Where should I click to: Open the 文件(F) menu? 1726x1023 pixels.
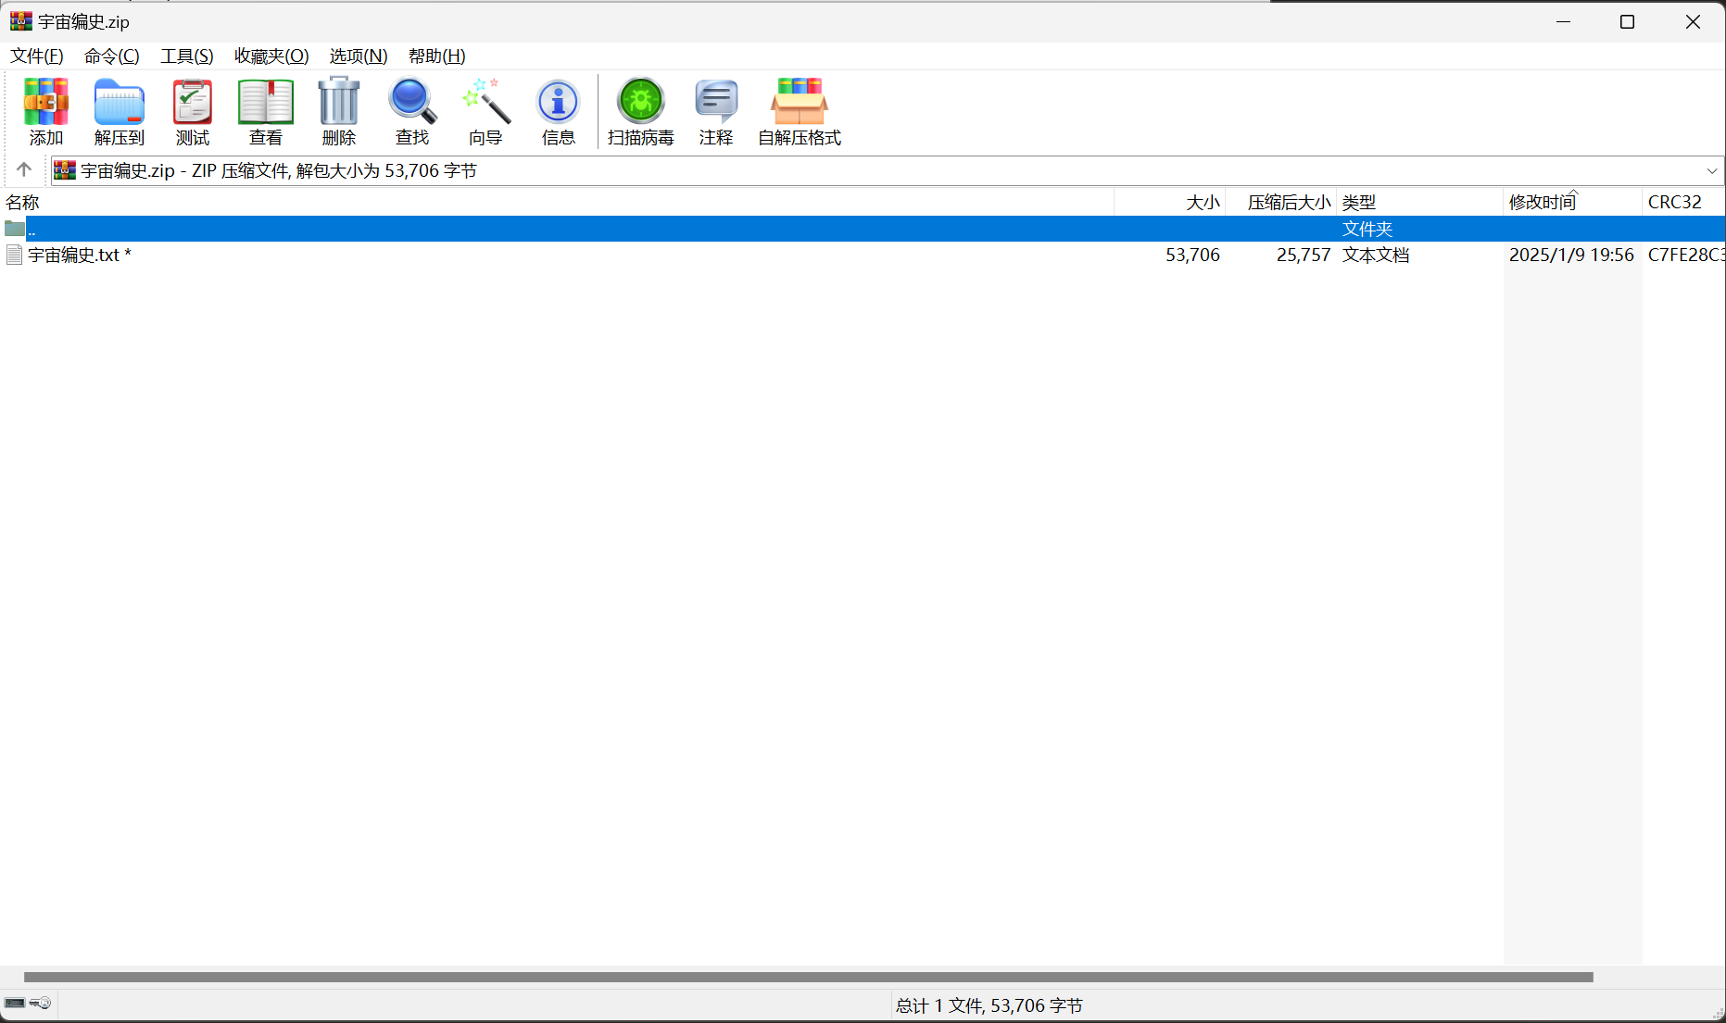pos(37,56)
